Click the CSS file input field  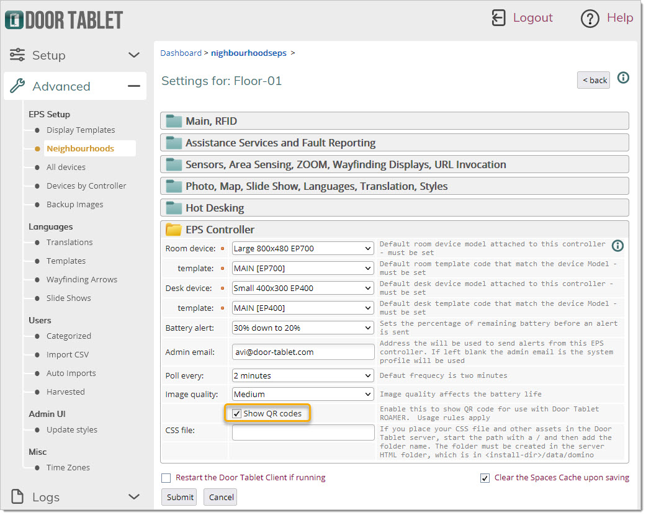303,432
